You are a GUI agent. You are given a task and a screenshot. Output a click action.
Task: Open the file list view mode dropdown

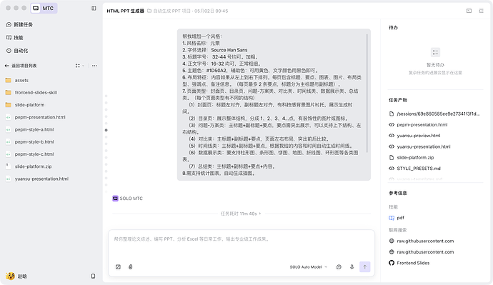pyautogui.click(x=79, y=66)
